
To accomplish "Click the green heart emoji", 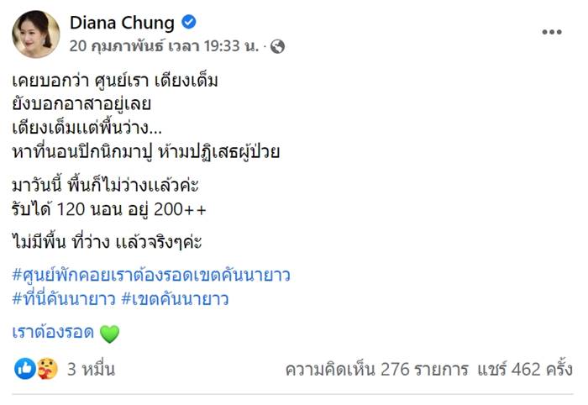I will coord(109,334).
